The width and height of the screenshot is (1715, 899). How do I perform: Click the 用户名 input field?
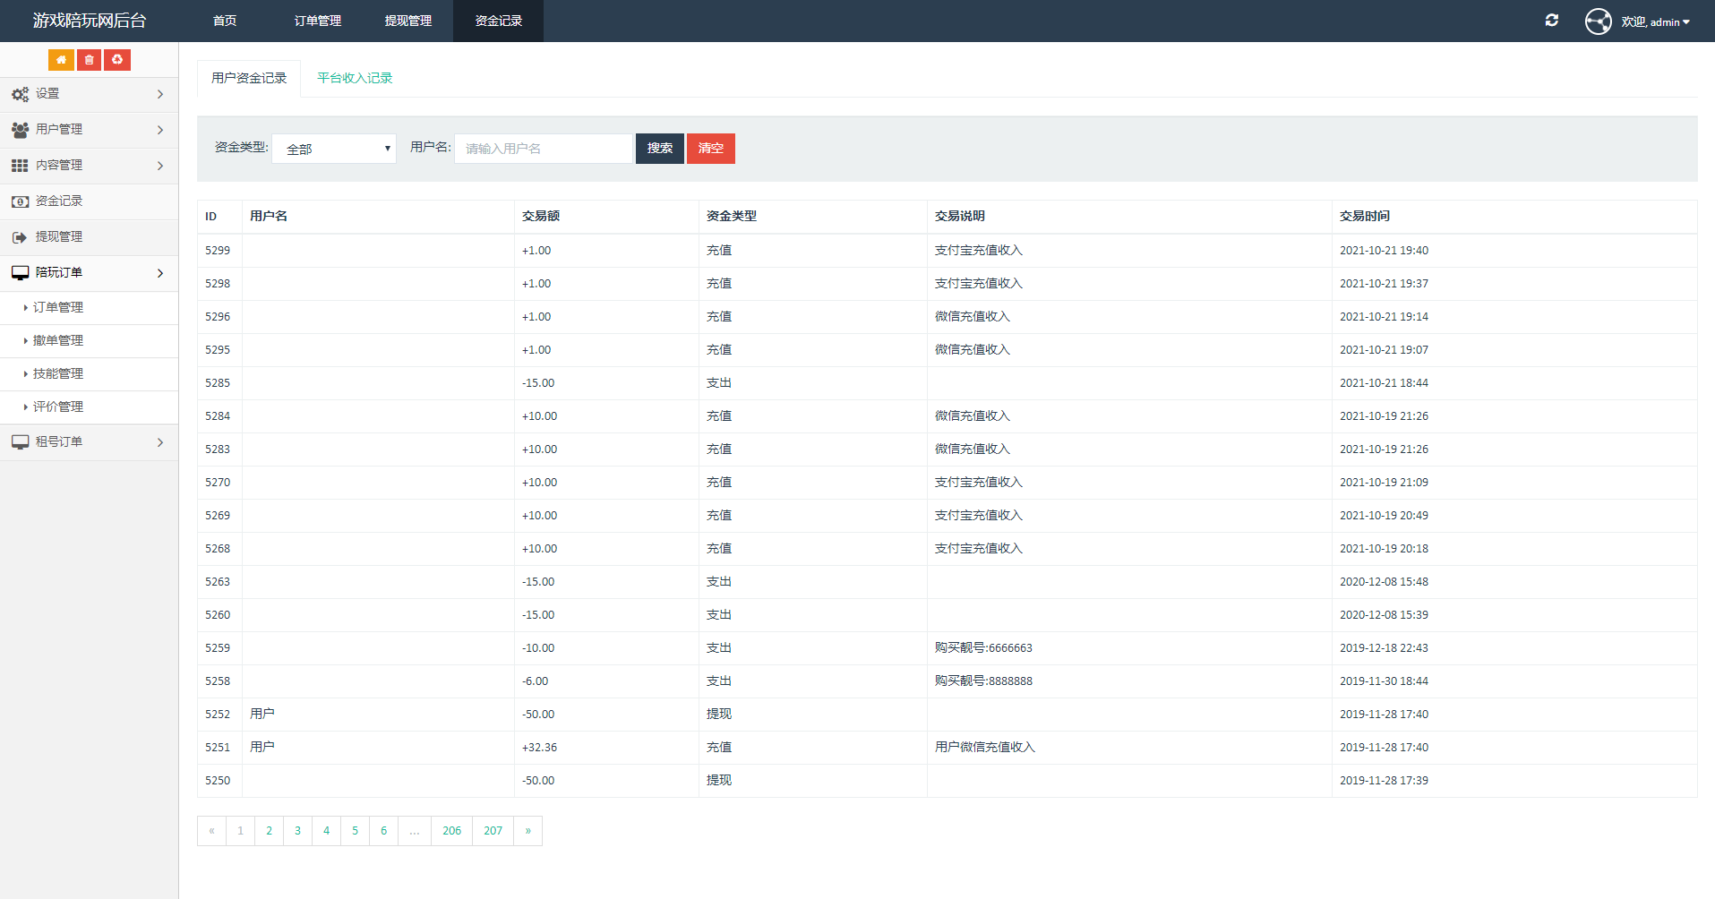coord(544,149)
